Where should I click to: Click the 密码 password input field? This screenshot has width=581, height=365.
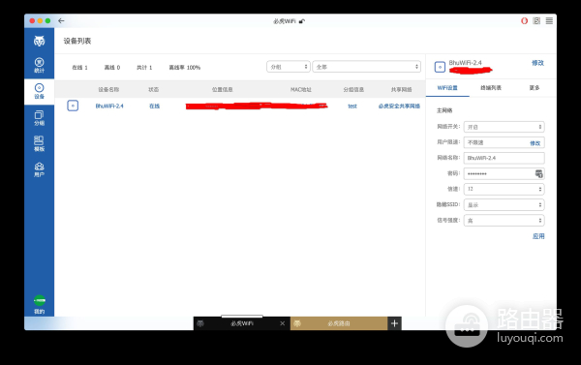point(504,173)
